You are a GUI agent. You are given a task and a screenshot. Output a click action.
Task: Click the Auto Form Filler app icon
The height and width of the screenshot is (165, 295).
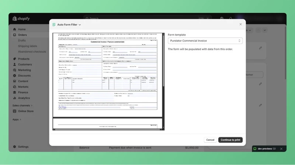tap(54, 25)
